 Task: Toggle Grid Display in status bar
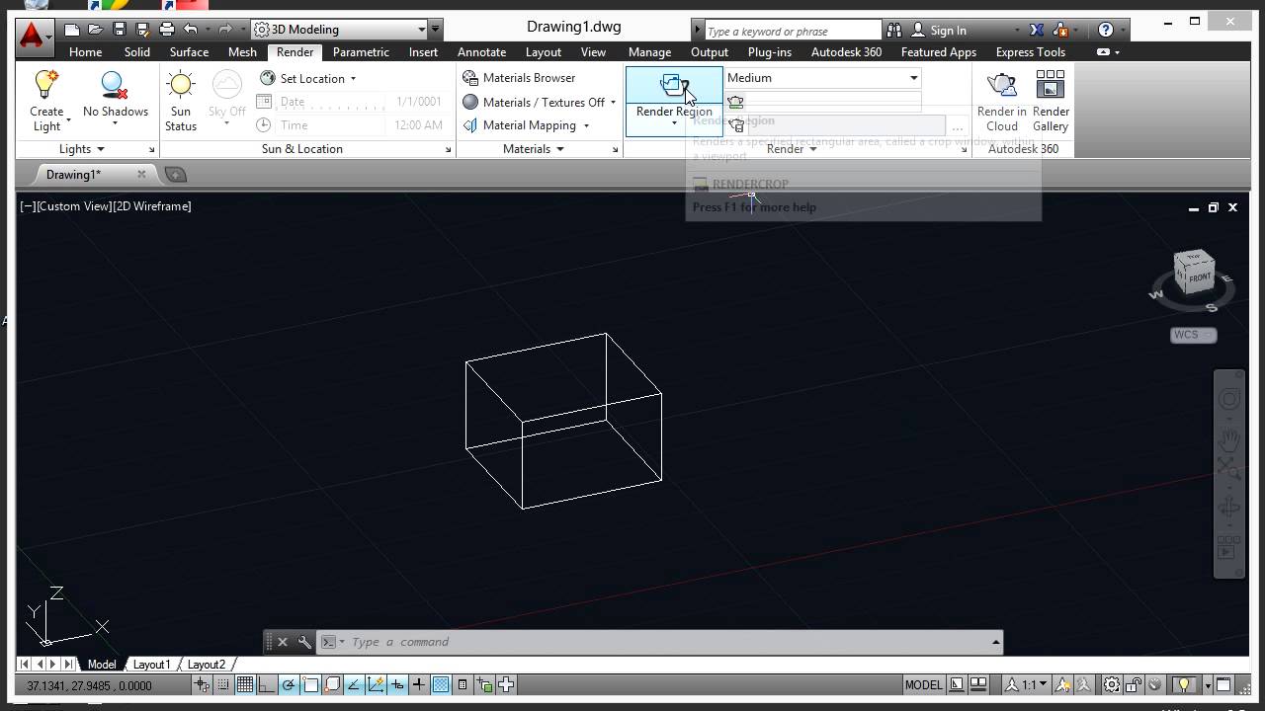(245, 684)
